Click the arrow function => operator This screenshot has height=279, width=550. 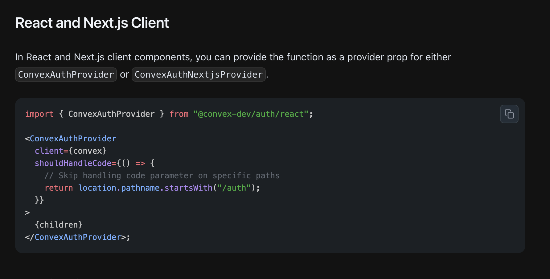(140, 163)
